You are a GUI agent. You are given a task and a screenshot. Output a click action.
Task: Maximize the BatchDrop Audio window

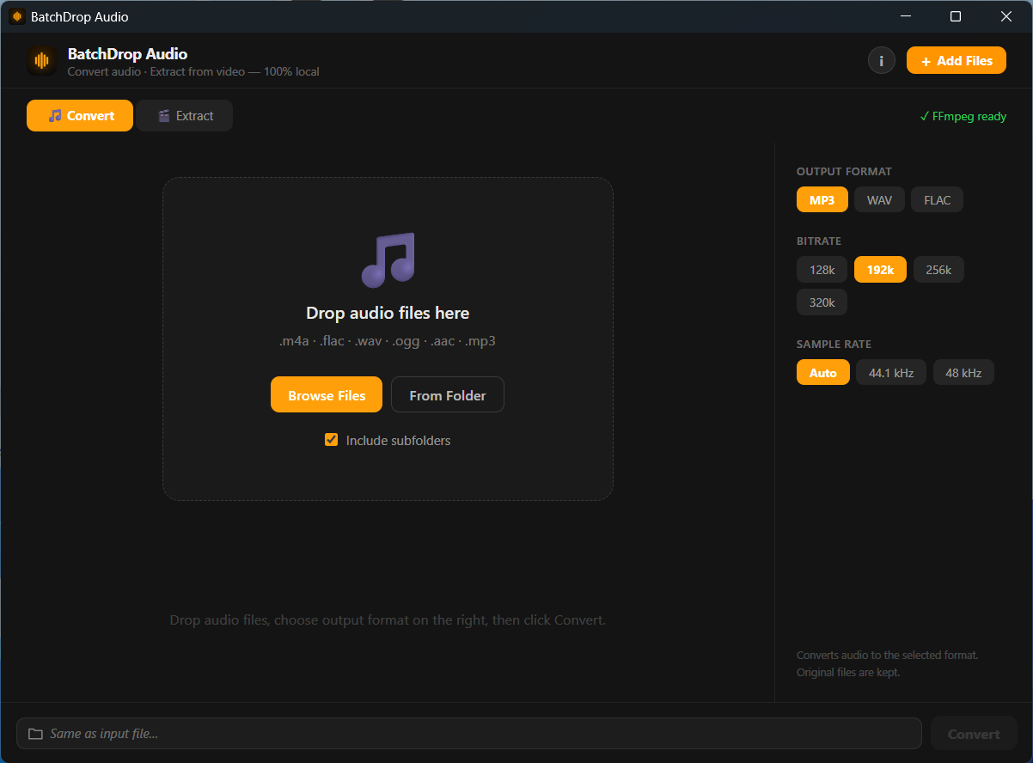(x=956, y=16)
